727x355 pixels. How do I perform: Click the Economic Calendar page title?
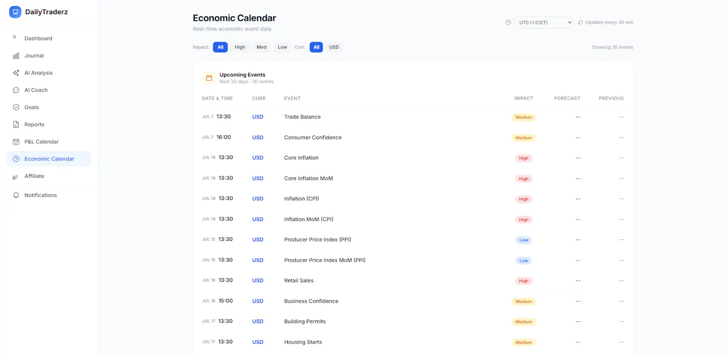(x=234, y=18)
